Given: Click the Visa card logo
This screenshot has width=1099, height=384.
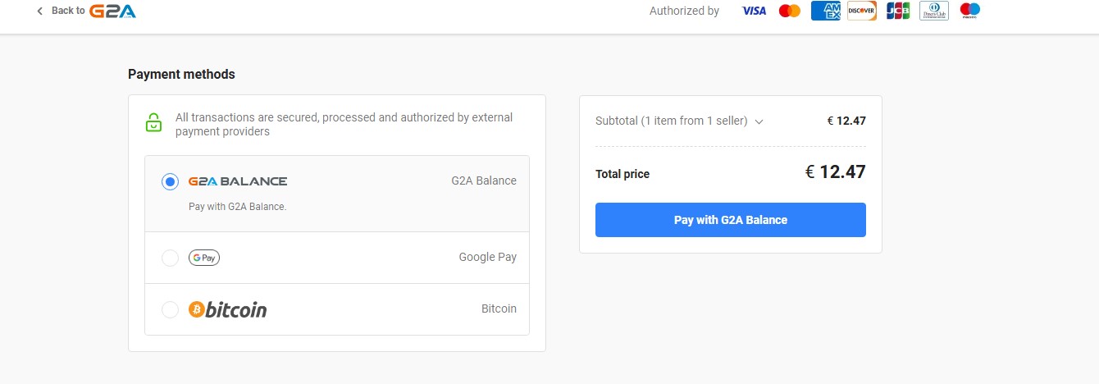Looking at the screenshot, I should (x=754, y=11).
